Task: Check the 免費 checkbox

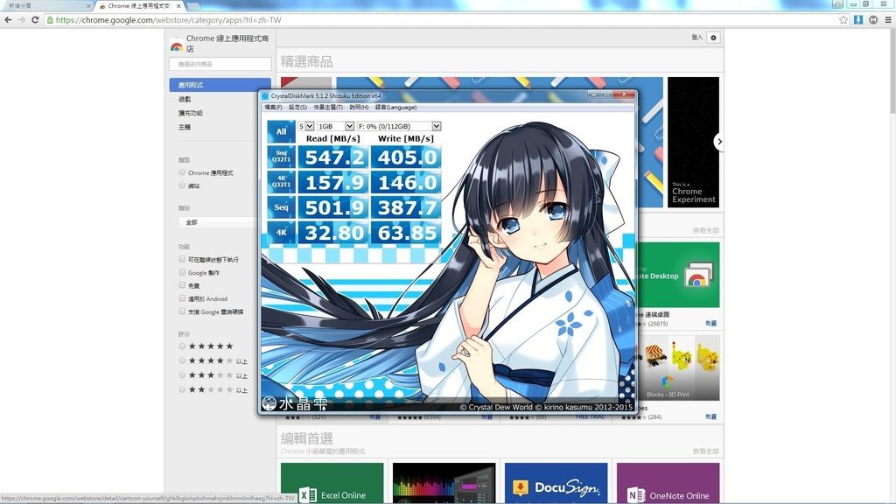Action: pos(182,285)
